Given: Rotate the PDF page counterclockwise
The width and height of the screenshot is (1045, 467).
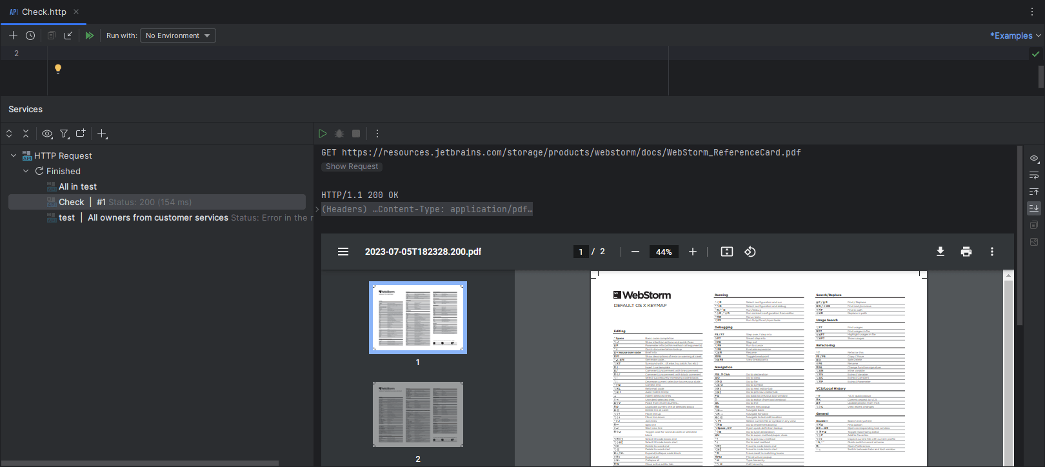Looking at the screenshot, I should click(750, 252).
